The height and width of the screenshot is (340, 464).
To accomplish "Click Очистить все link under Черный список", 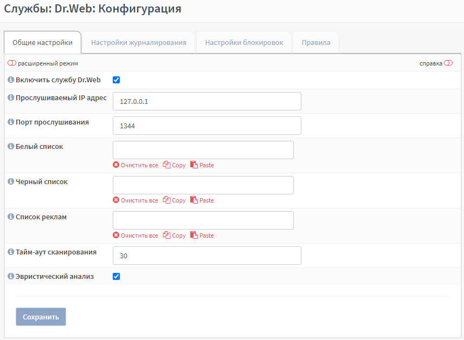I will (x=139, y=200).
